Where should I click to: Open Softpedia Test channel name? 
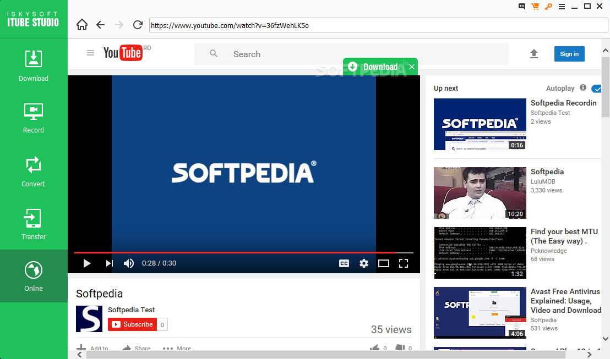[131, 310]
